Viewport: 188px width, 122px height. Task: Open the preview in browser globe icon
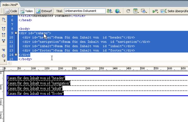point(117,11)
